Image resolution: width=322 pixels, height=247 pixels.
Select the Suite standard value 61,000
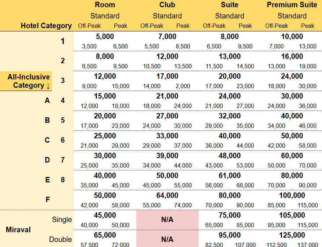pyautogui.click(x=230, y=175)
